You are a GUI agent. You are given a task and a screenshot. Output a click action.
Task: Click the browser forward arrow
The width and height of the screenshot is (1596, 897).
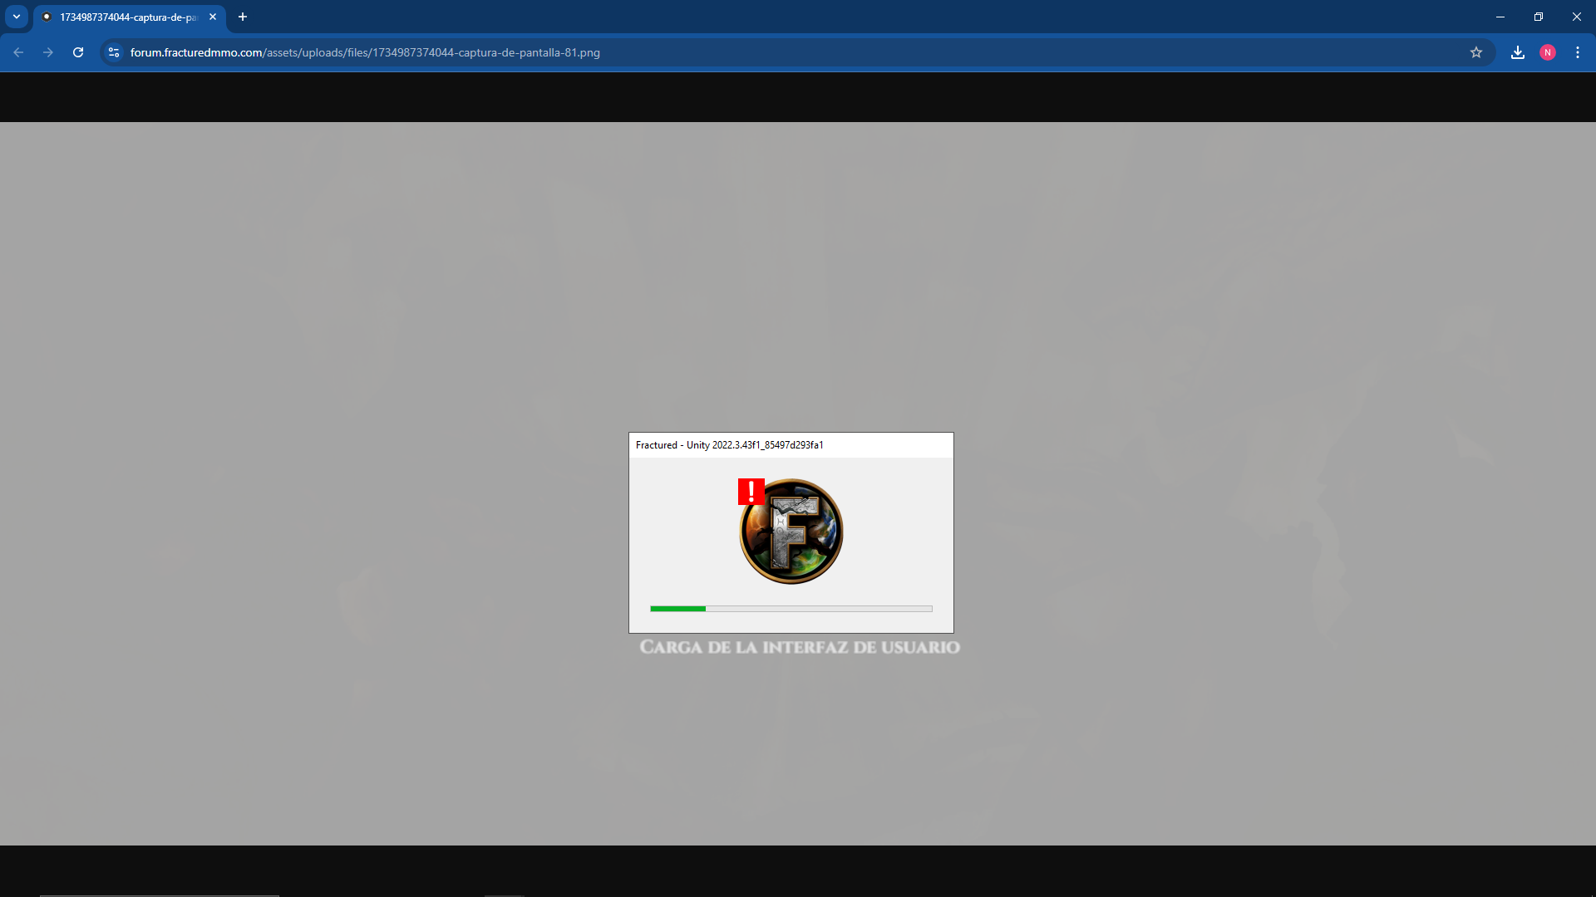coord(48,52)
